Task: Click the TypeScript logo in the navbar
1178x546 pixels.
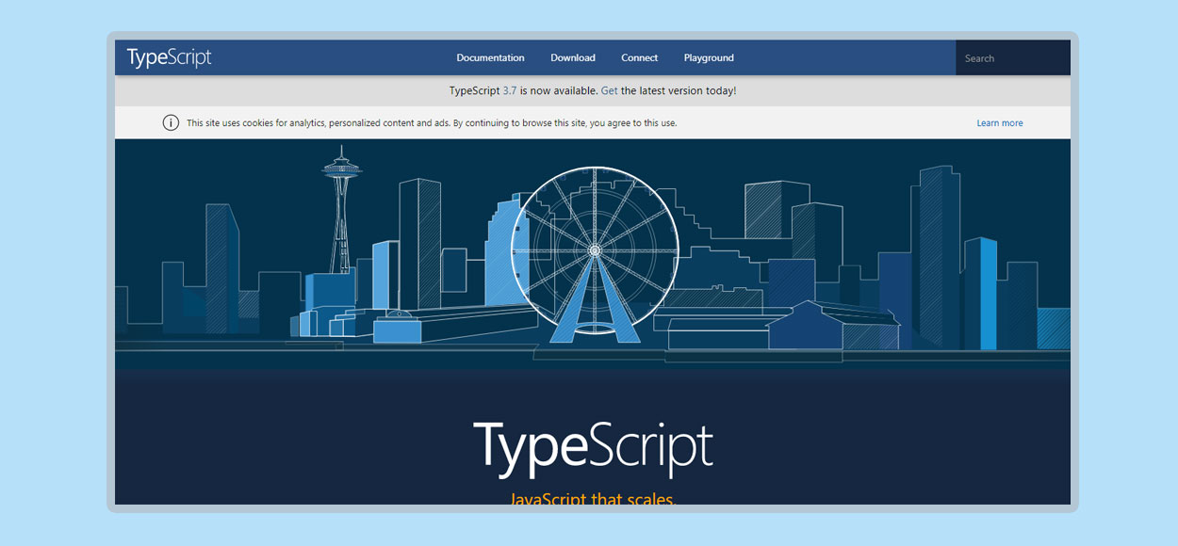Action: click(x=170, y=57)
